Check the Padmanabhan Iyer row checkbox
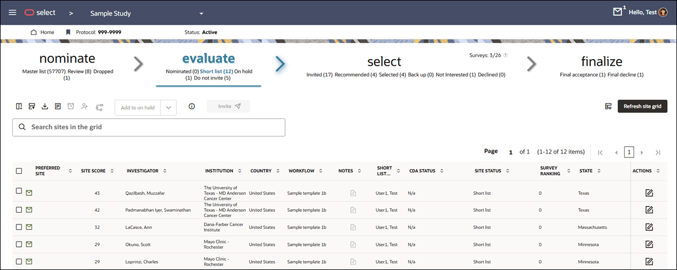 tap(19, 209)
